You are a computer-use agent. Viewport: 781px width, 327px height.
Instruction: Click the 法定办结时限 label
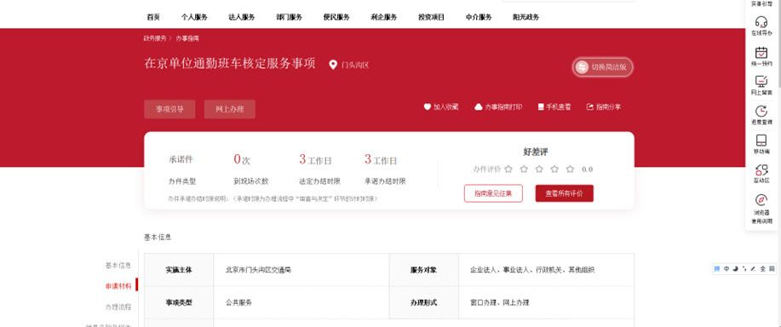(319, 181)
